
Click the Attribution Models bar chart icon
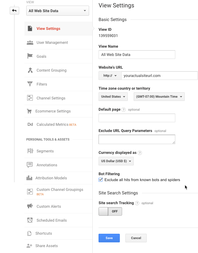point(30,178)
